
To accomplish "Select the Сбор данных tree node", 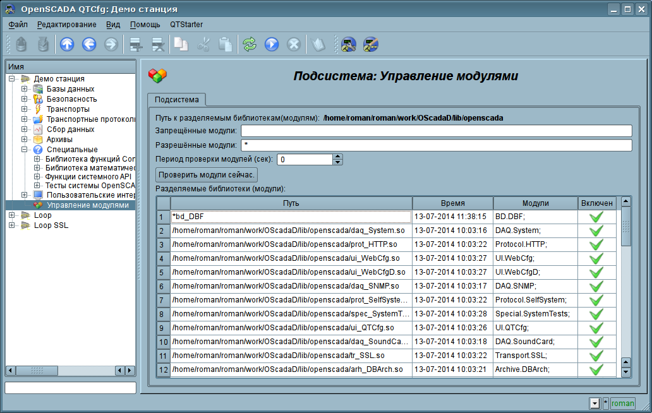I will 70,129.
